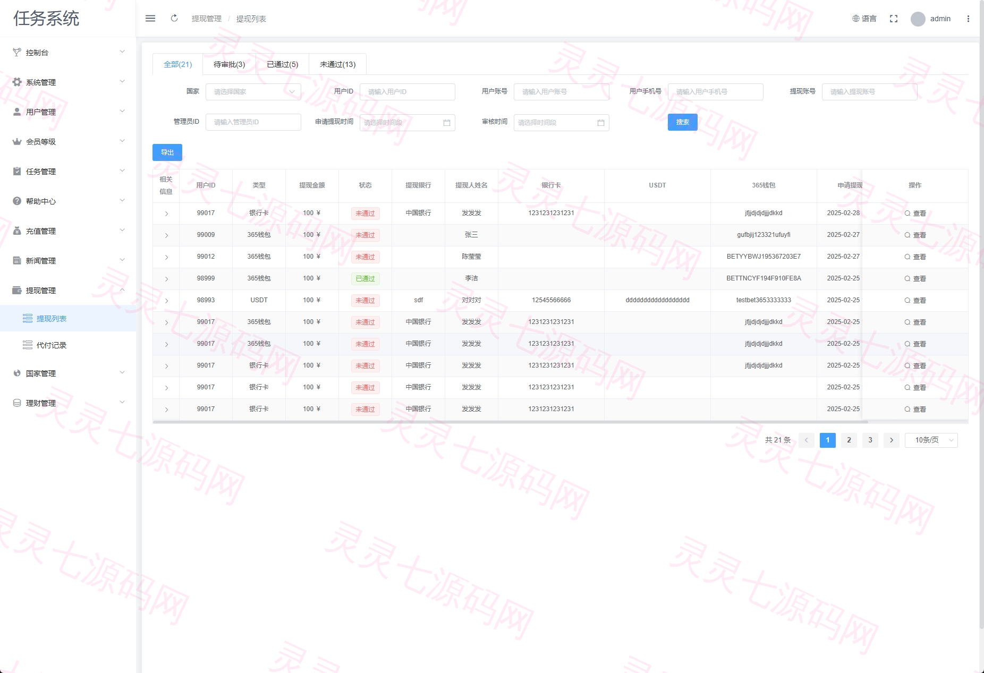Screen dimensions: 984x673
Task: Focus the 提现账号 input field
Action: point(870,92)
